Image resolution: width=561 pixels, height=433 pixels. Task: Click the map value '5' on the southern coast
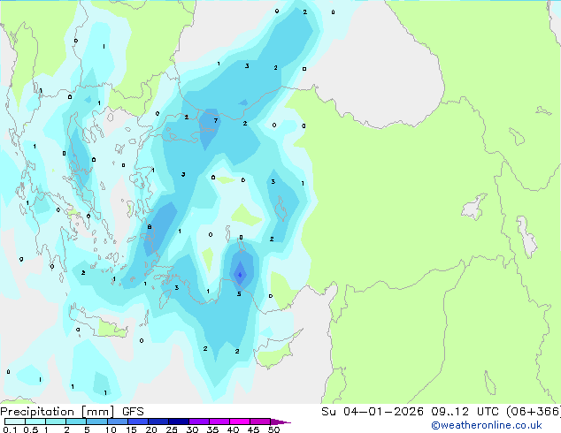239,294
